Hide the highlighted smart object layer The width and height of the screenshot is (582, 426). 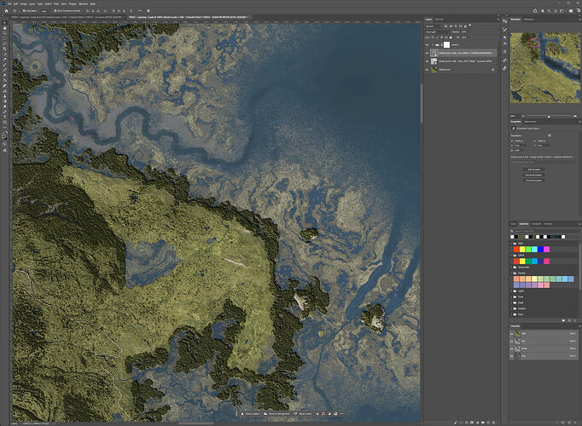click(428, 53)
